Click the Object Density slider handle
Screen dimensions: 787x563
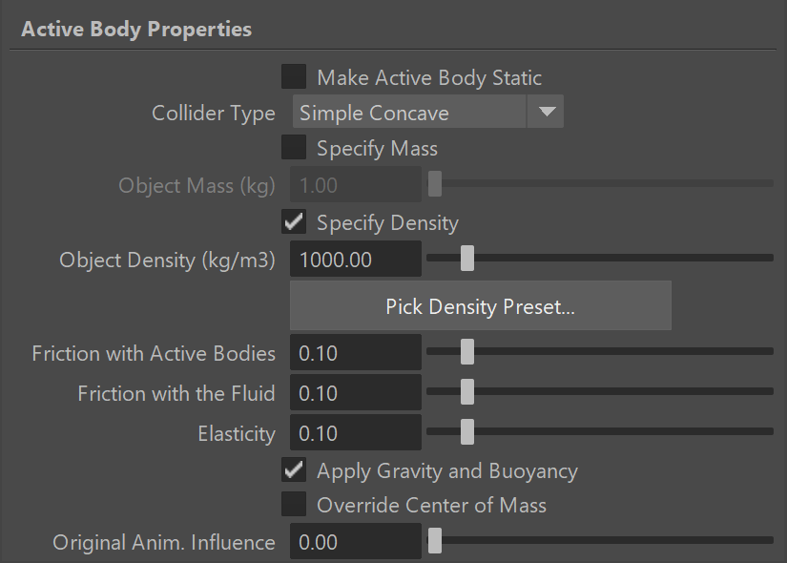pos(467,259)
